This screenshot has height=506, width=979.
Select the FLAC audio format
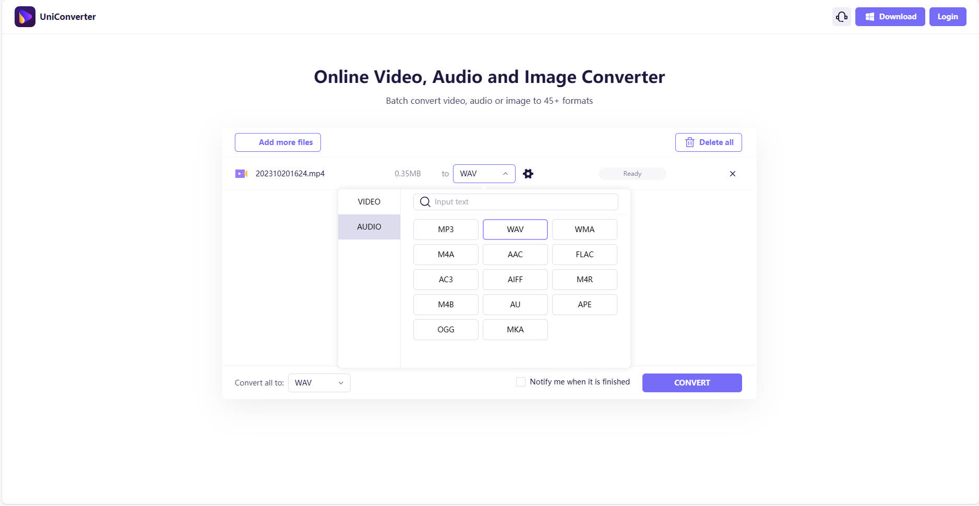click(x=584, y=254)
